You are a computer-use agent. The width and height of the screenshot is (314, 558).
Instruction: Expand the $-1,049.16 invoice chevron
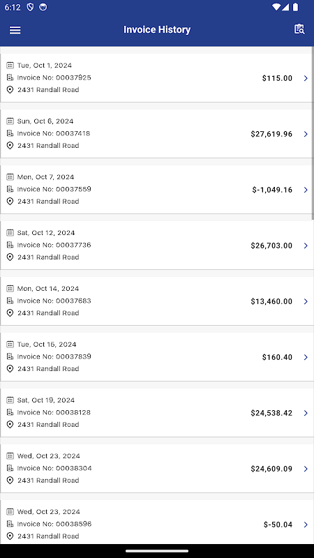pyautogui.click(x=306, y=190)
